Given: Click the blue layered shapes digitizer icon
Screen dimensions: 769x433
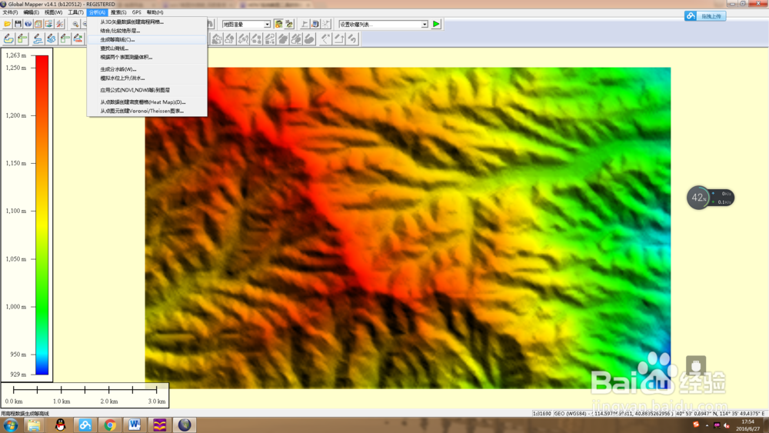Looking at the screenshot, I should pyautogui.click(x=51, y=38).
